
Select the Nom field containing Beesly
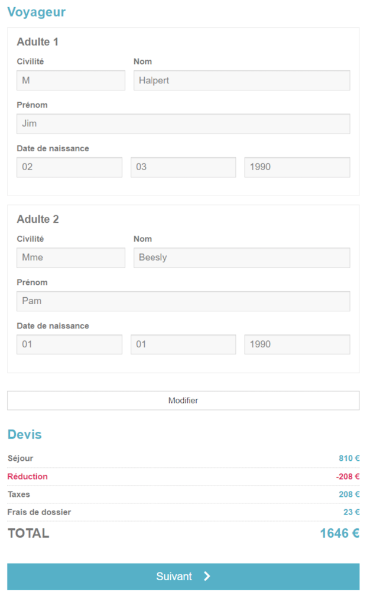click(242, 258)
